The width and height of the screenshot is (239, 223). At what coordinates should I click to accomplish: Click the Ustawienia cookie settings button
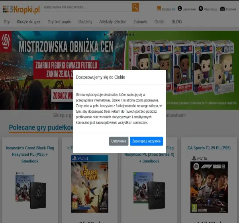(119, 141)
